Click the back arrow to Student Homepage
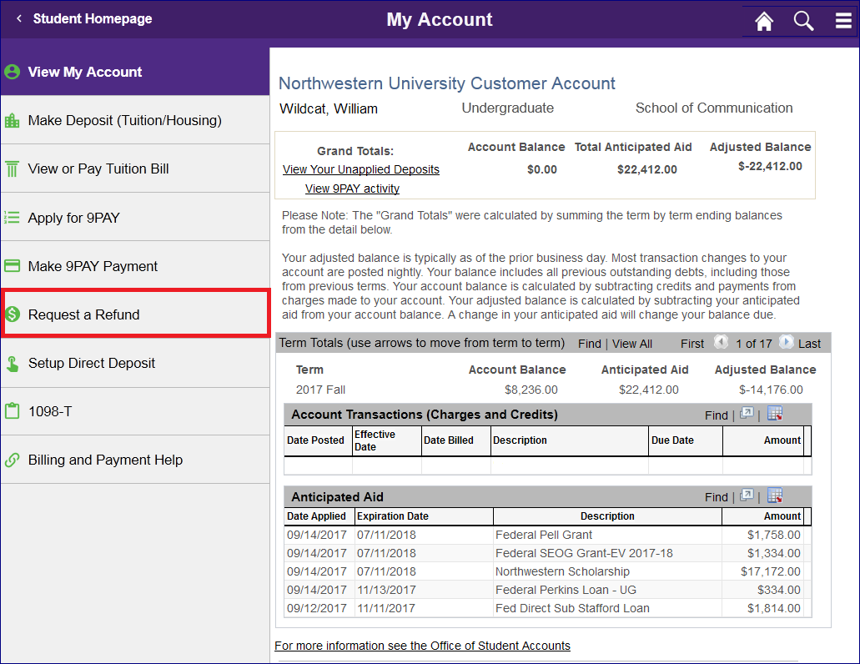The height and width of the screenshot is (664, 860). coord(18,18)
